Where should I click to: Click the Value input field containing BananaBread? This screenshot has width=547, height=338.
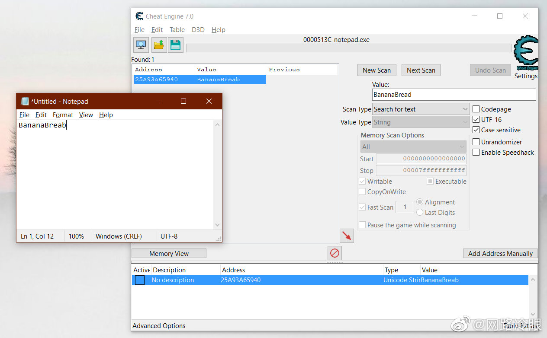(454, 95)
